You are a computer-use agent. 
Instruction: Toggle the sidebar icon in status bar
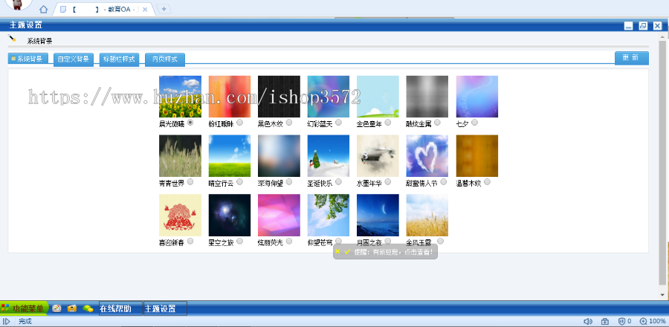pyautogui.click(x=7, y=322)
